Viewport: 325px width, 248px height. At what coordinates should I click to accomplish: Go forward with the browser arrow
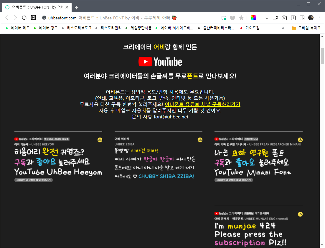pyautogui.click(x=16, y=18)
